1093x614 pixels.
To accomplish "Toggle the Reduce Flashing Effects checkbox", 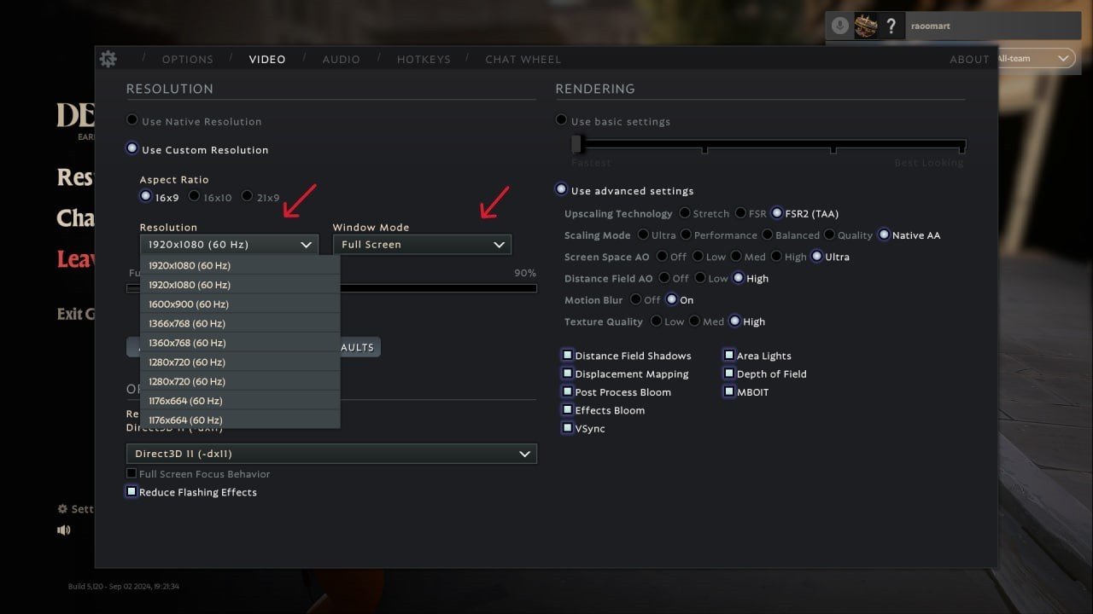I will click(132, 492).
